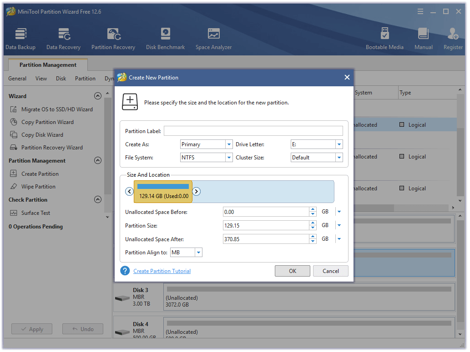Click inside the Partition Label field
This screenshot has height=352, width=470.
(253, 131)
